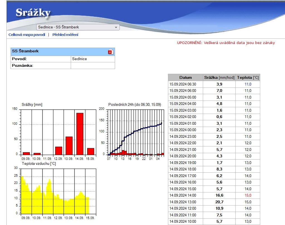The height and width of the screenshot is (225, 285).
Task: Click the SS Štramberk info table title
Action: coord(26,51)
